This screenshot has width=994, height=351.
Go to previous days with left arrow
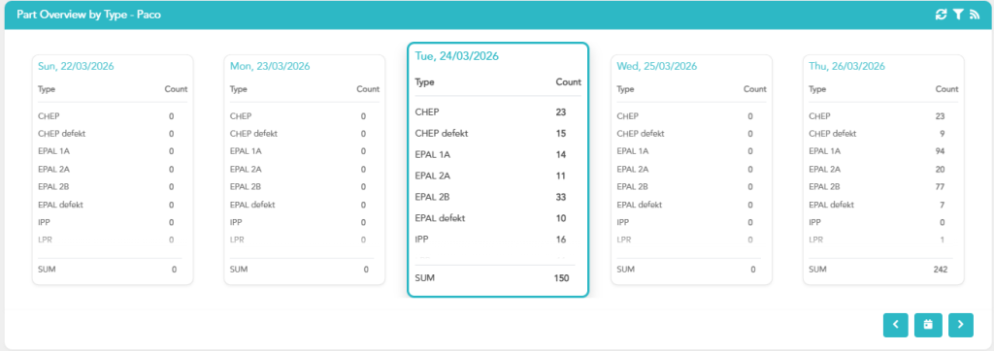point(896,325)
